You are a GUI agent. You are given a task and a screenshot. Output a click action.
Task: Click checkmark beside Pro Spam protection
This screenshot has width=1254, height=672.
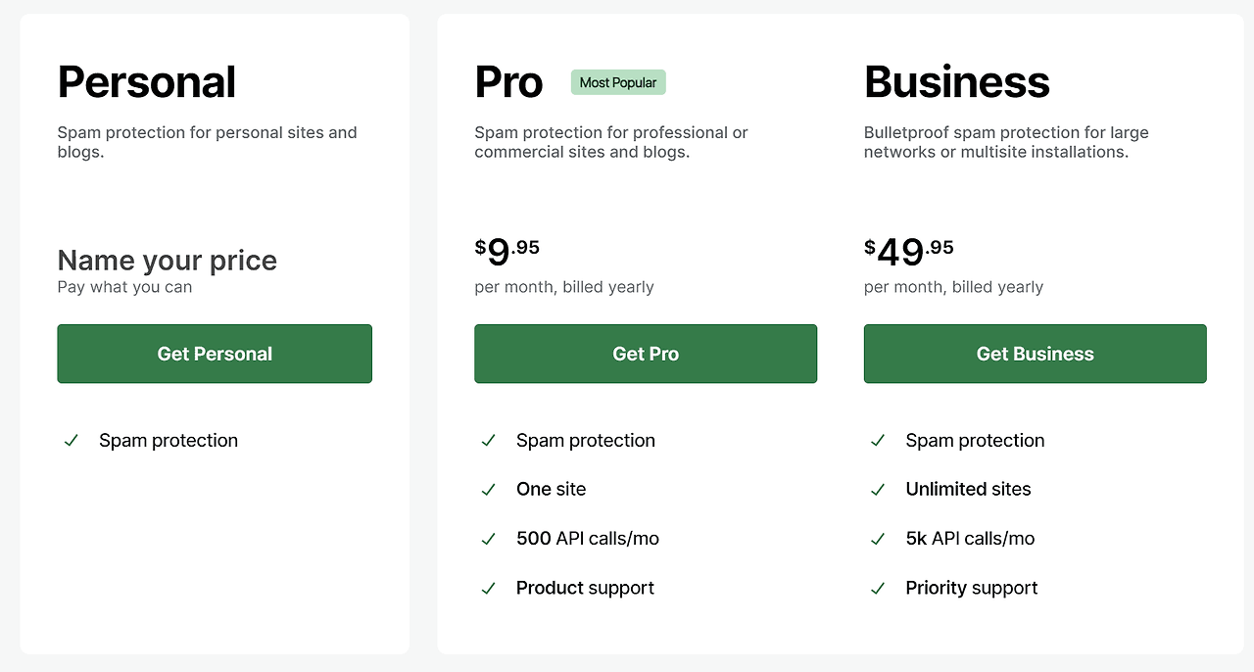click(489, 441)
